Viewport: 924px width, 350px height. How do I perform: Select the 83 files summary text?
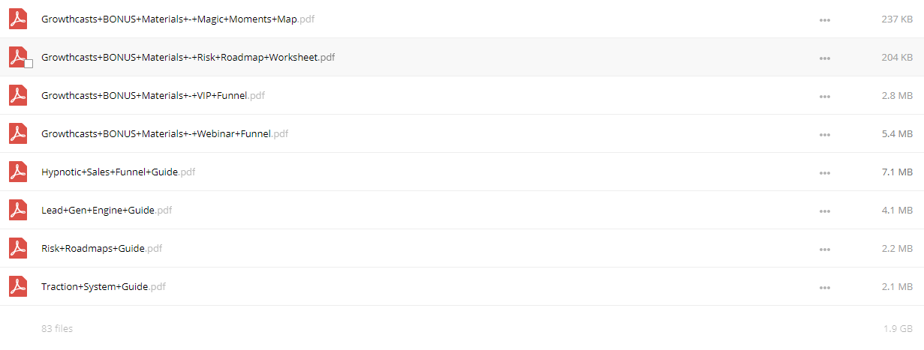click(x=57, y=328)
